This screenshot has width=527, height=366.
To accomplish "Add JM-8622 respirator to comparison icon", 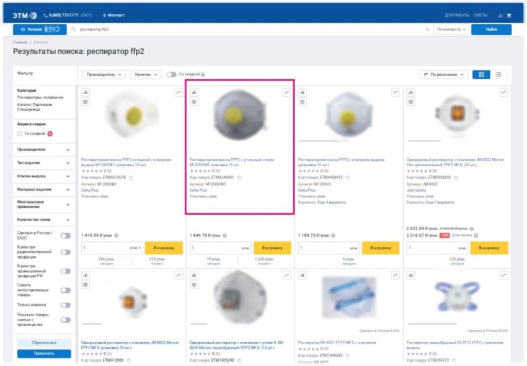I will point(86,275).
